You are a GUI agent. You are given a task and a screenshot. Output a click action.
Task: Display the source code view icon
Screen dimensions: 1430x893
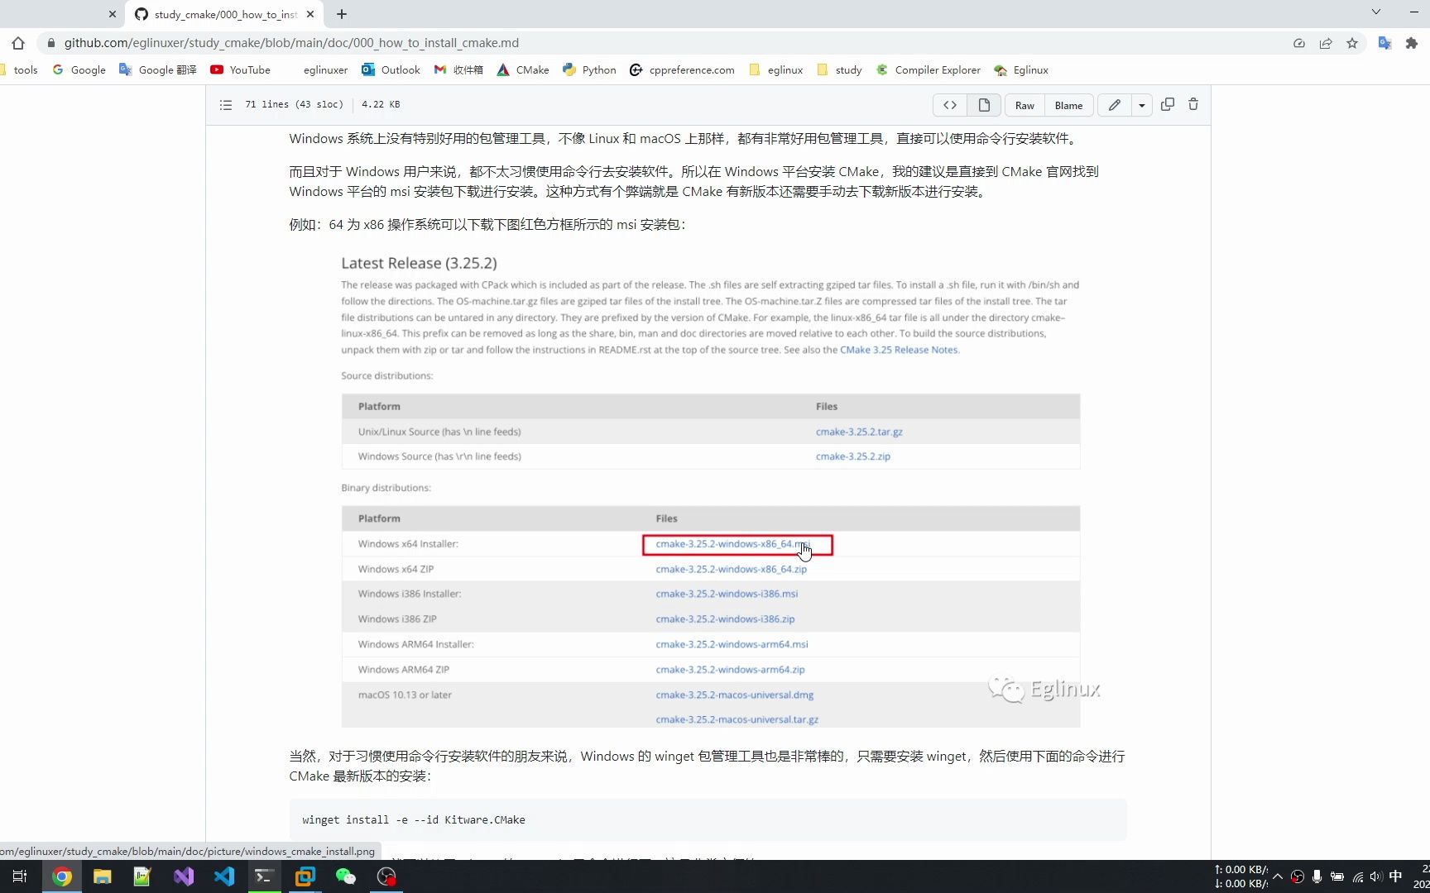[950, 105]
